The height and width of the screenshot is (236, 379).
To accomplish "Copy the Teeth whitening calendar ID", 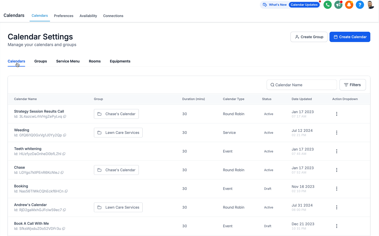I will pos(64,154).
